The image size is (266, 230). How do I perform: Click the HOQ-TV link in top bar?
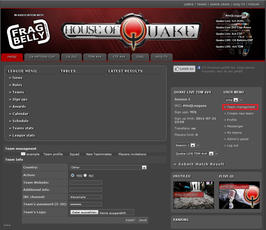pyautogui.click(x=239, y=5)
